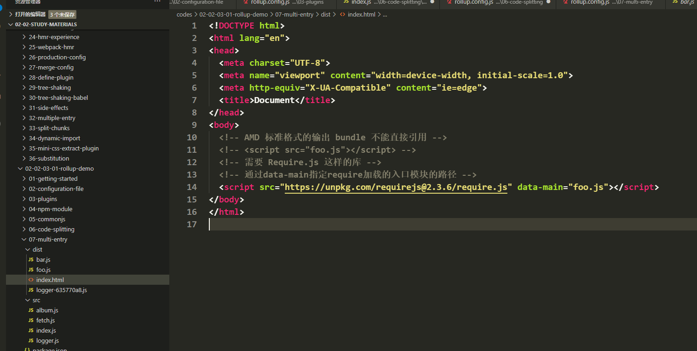
Task: Expand the 25-webpack-hmr folder
Action: [51, 47]
